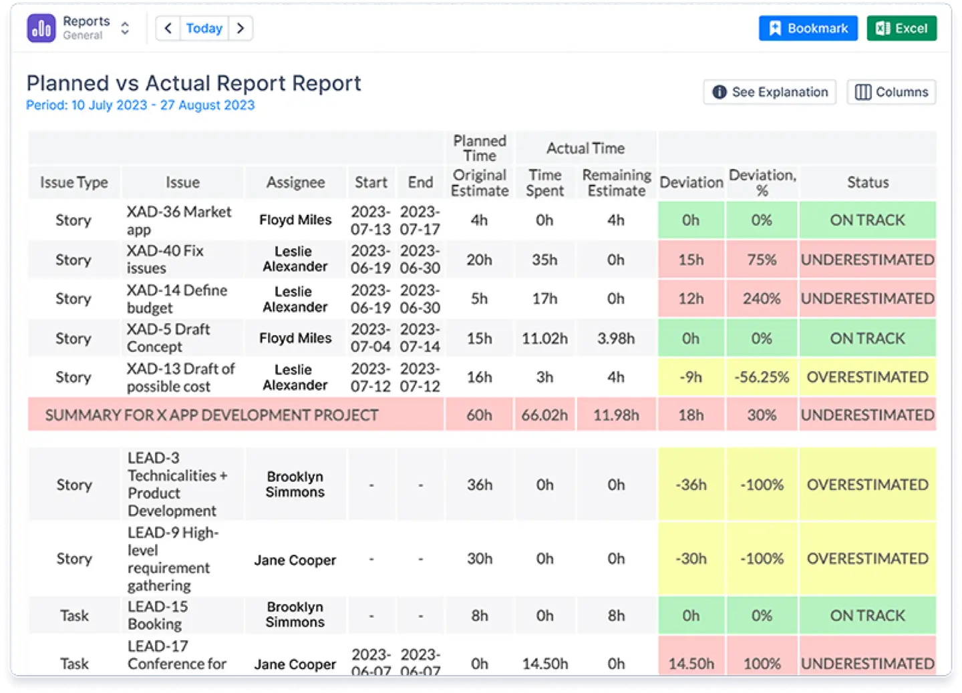Open the report type selector chevron
962x693 pixels.
pyautogui.click(x=124, y=27)
